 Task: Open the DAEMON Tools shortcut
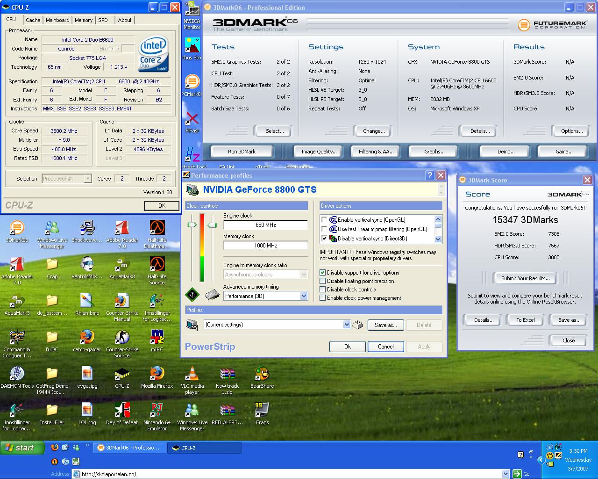point(17,374)
